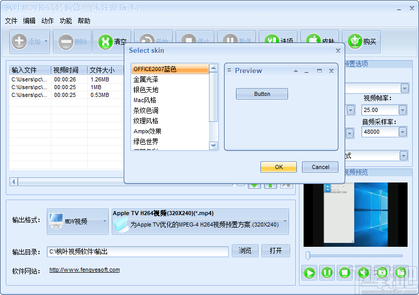
Task: Mute the preview audio with the speaker icon
Action: tap(363, 273)
